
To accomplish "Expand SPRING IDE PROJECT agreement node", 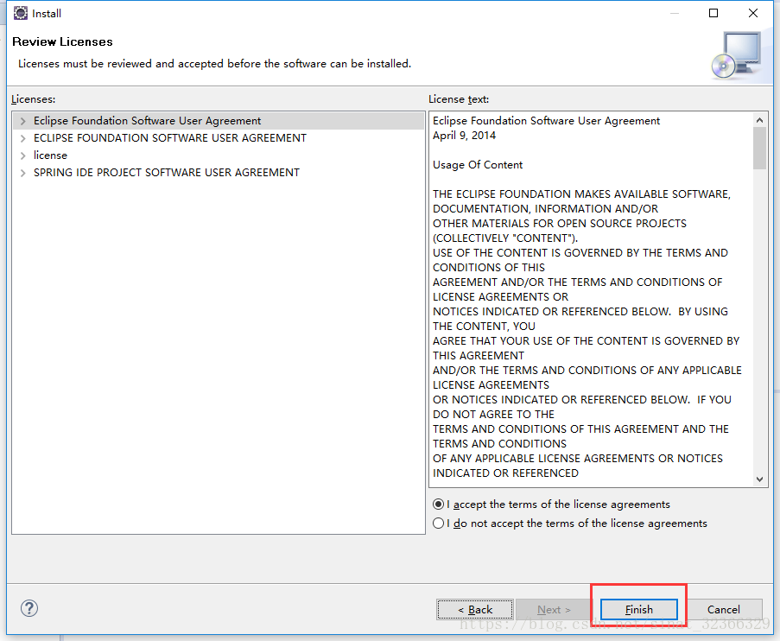I will (22, 173).
